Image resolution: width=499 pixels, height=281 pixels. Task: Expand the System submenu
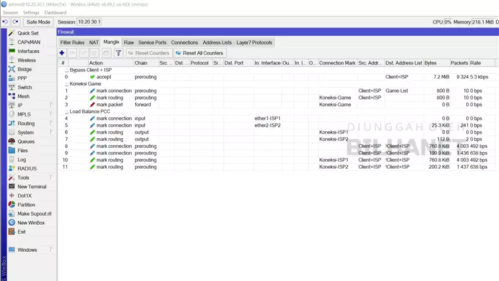(x=25, y=132)
